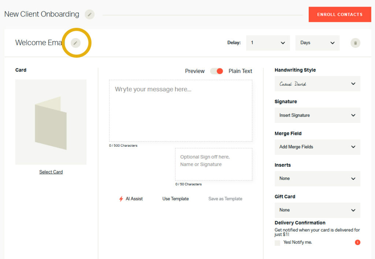The width and height of the screenshot is (375, 259).
Task: Edit the New Client Onboarding campaign name
Action: pos(89,15)
